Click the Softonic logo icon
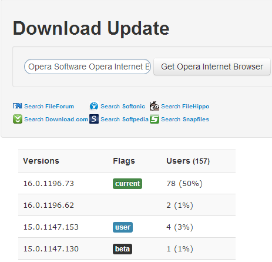This screenshot has height=262, width=272. (94, 106)
